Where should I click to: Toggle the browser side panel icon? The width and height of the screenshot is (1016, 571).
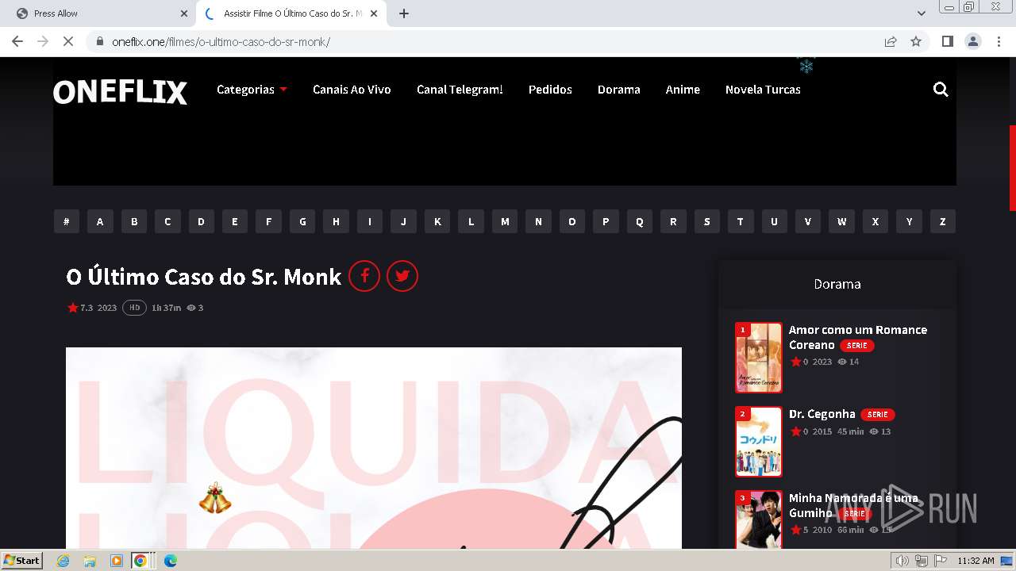click(947, 41)
